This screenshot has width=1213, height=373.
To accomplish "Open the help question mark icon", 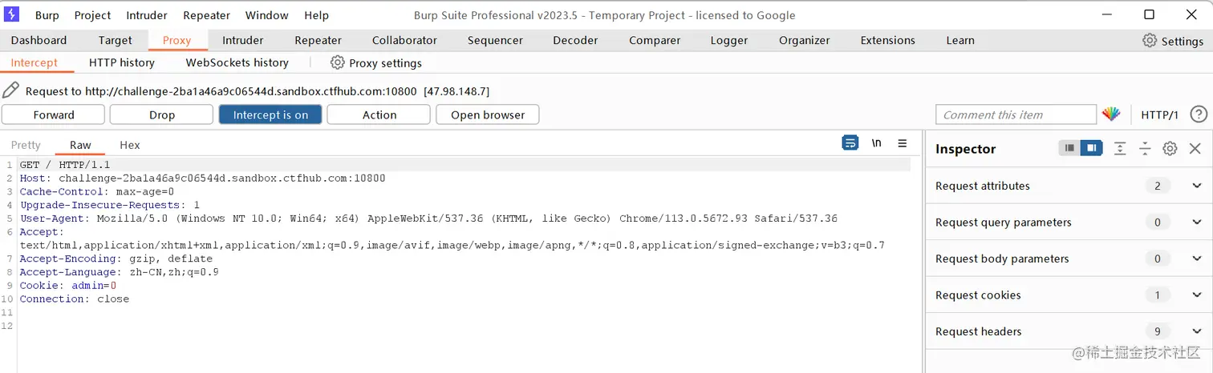I will coord(1199,114).
